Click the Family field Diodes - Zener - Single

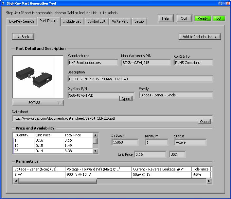pos(176,95)
